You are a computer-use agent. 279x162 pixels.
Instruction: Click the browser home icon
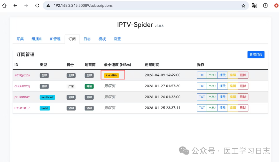4,5
